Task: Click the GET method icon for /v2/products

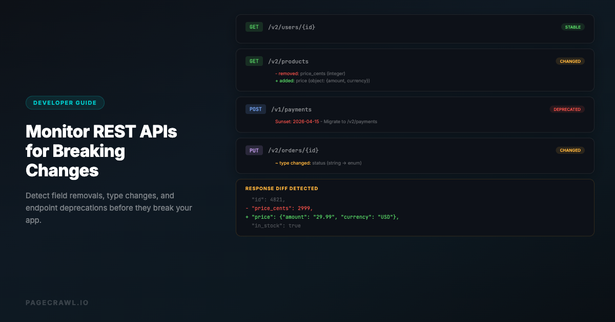Action: pyautogui.click(x=254, y=61)
